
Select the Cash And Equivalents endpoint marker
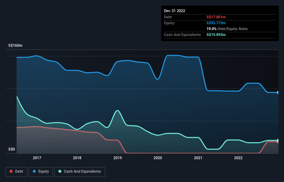coord(278,140)
